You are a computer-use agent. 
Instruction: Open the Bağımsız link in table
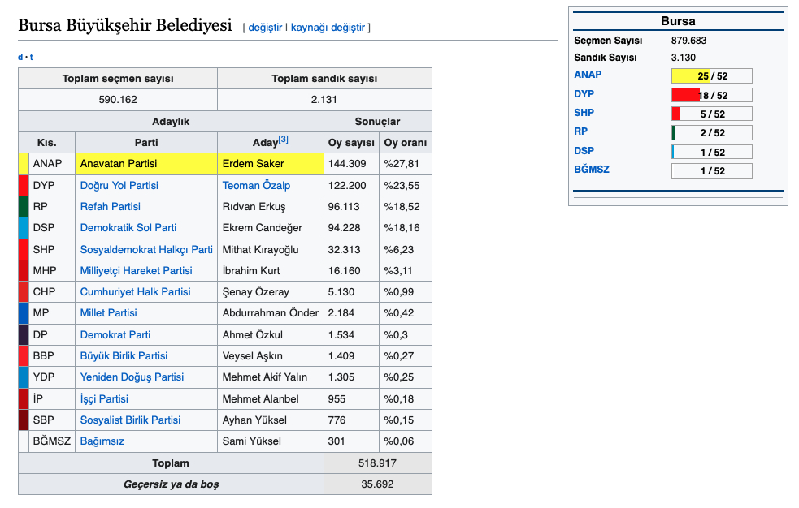102,441
